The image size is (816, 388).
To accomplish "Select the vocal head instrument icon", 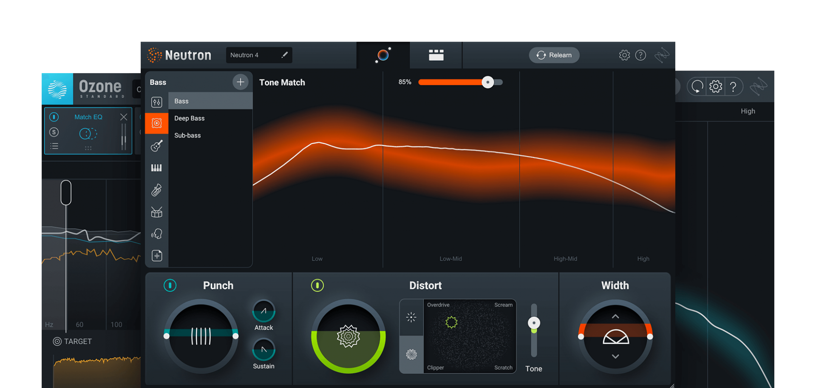I will click(x=156, y=234).
